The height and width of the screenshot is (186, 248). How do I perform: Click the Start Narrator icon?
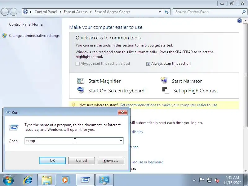(164, 80)
